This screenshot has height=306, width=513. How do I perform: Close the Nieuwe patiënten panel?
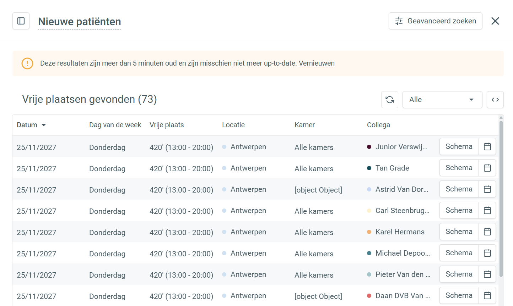(x=495, y=21)
